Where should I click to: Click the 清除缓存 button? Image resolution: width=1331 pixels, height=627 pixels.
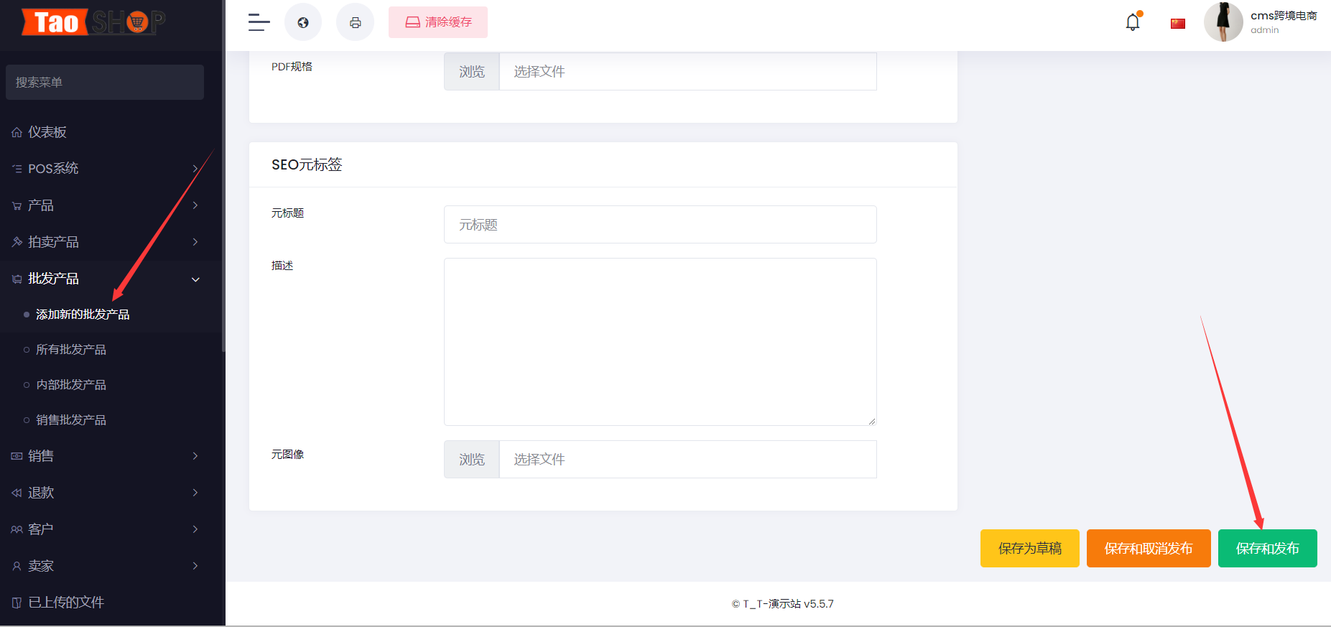click(x=438, y=22)
